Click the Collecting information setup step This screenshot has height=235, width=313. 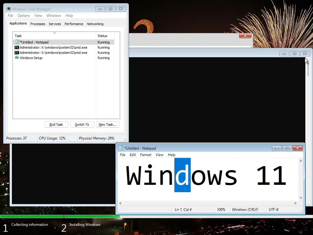[x=30, y=225]
